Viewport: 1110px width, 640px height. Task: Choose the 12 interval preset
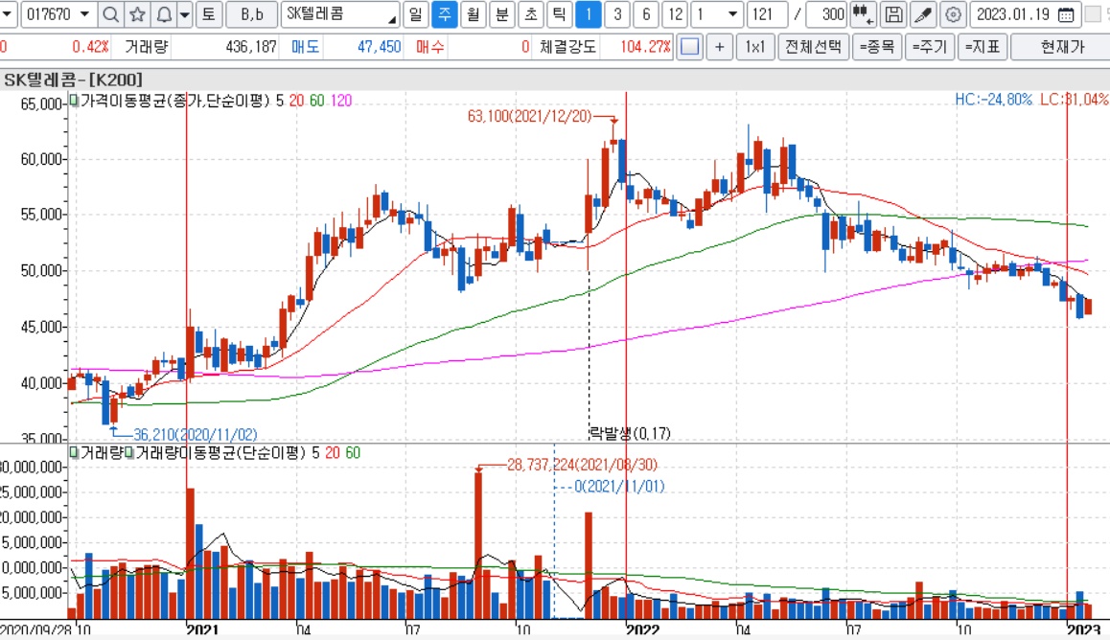click(676, 14)
